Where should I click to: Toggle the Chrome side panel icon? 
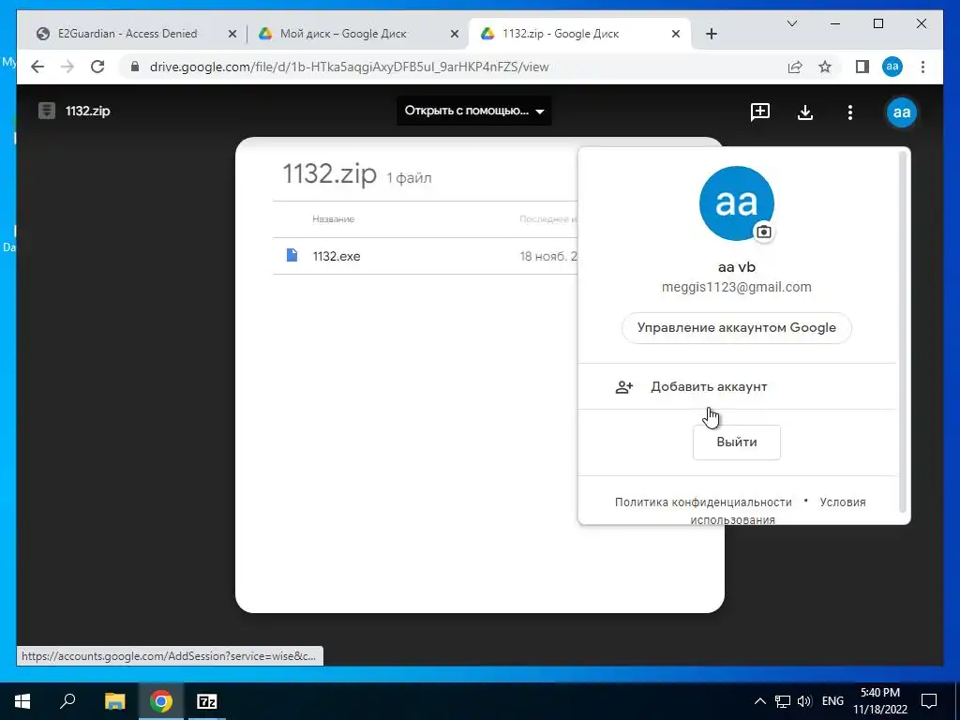(862, 67)
